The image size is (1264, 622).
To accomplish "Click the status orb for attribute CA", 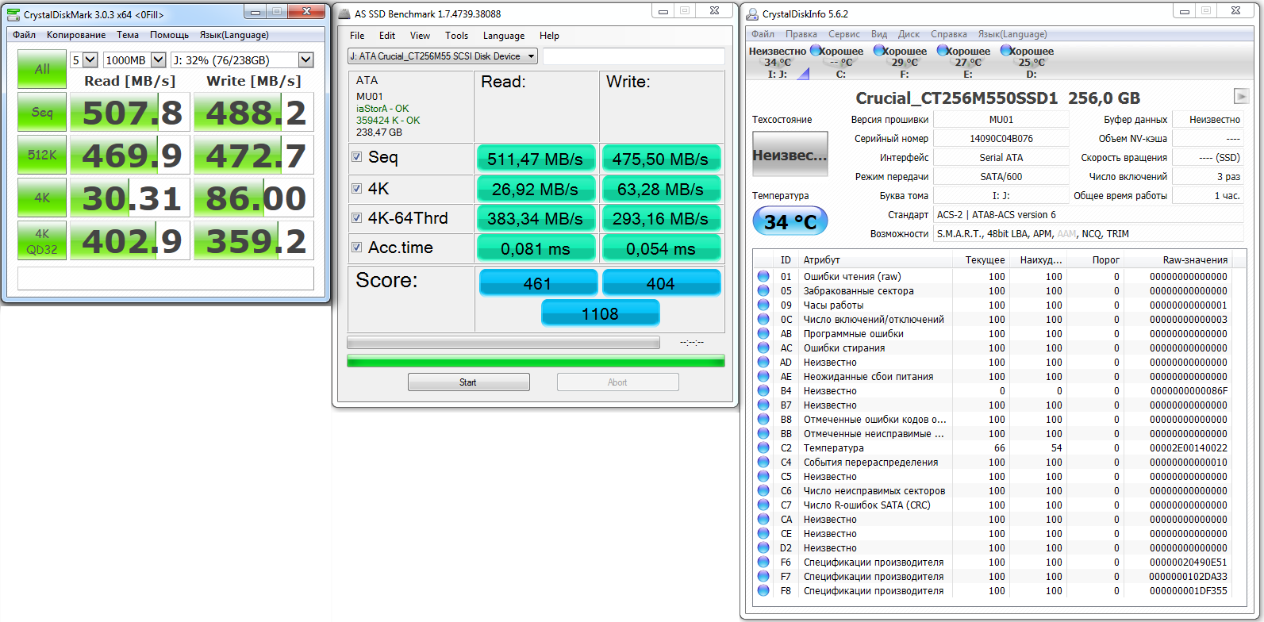I will pos(763,519).
